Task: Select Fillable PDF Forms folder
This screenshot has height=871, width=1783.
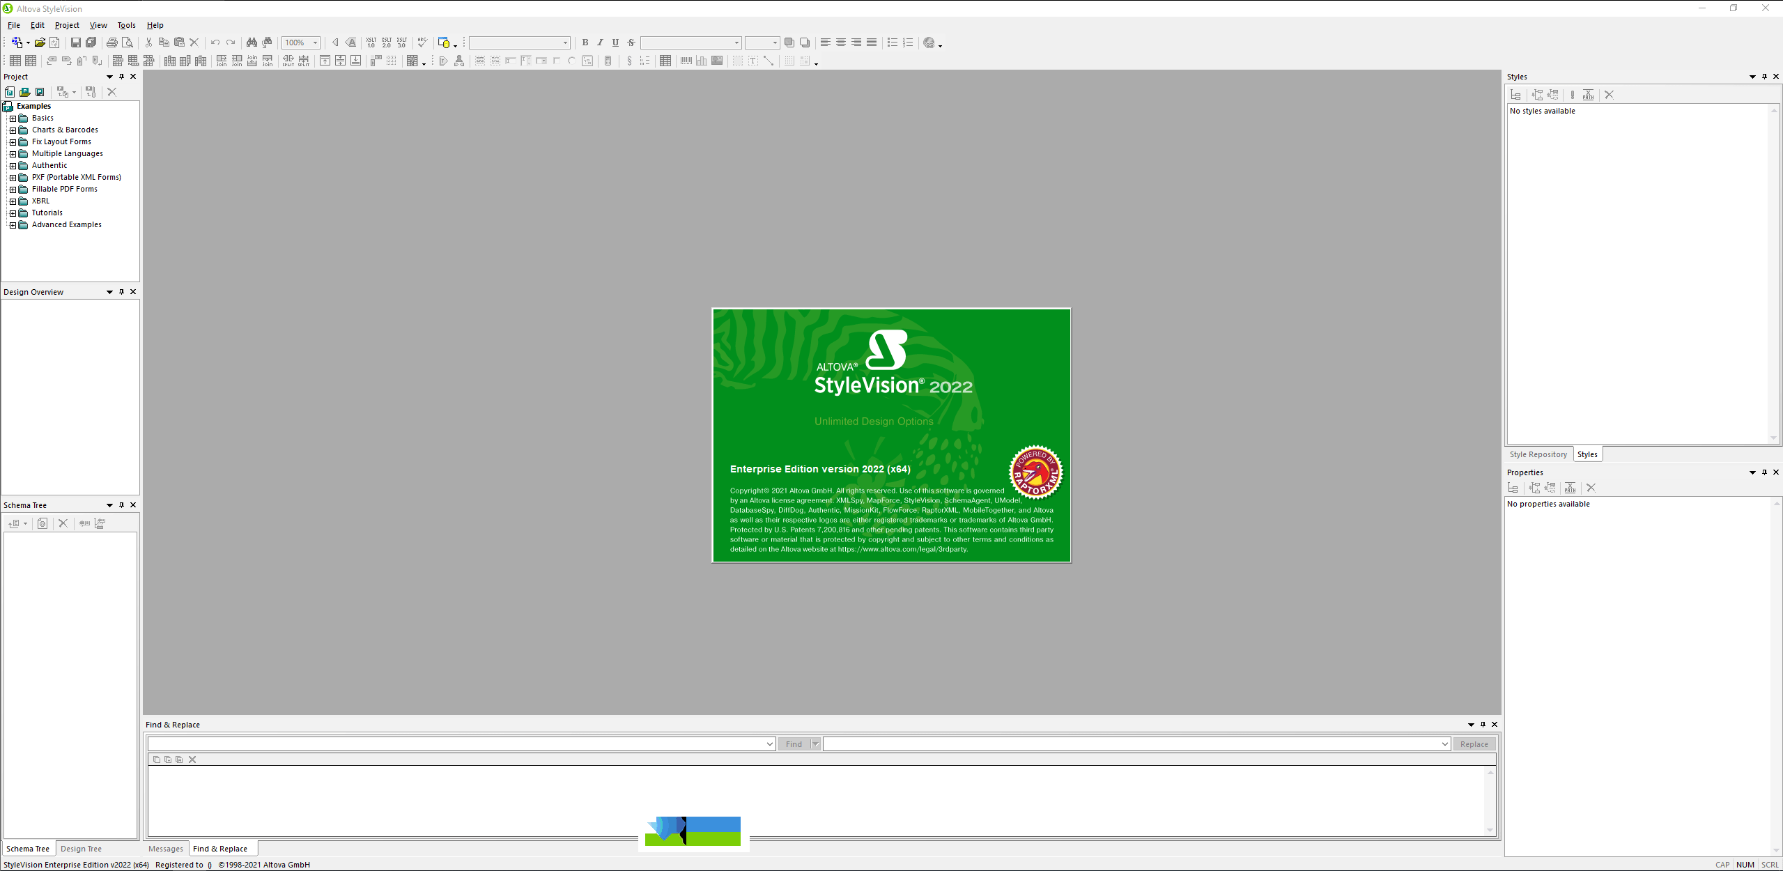Action: coord(65,190)
